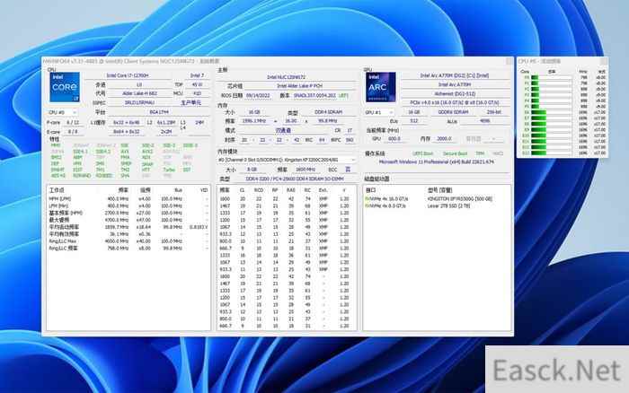Close the HWiNFO64 system summary window
Viewport: 629px width, 393px height.
point(509,61)
